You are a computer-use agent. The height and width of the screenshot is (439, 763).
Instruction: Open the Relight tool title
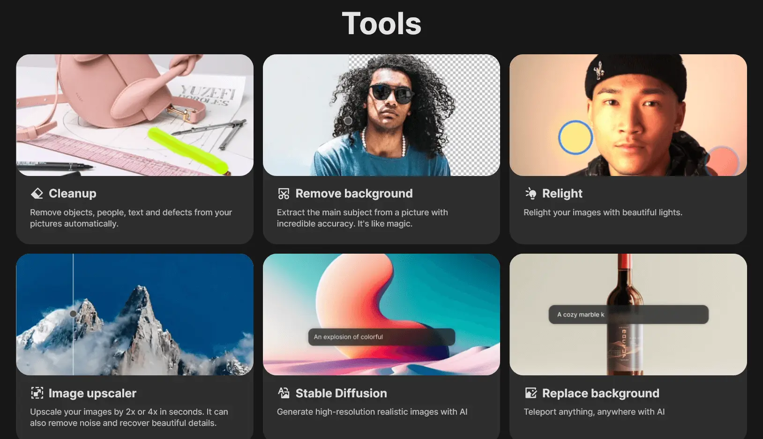pyautogui.click(x=562, y=193)
